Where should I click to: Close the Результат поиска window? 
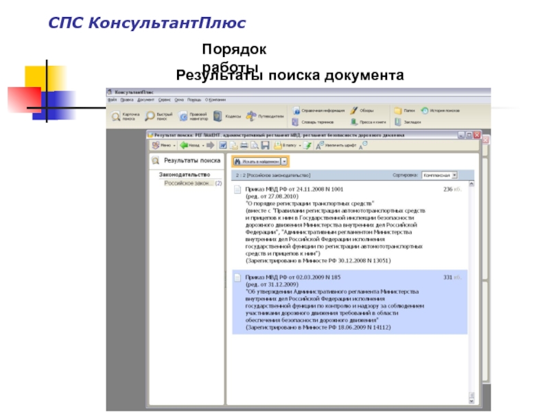pyautogui.click(x=477, y=135)
